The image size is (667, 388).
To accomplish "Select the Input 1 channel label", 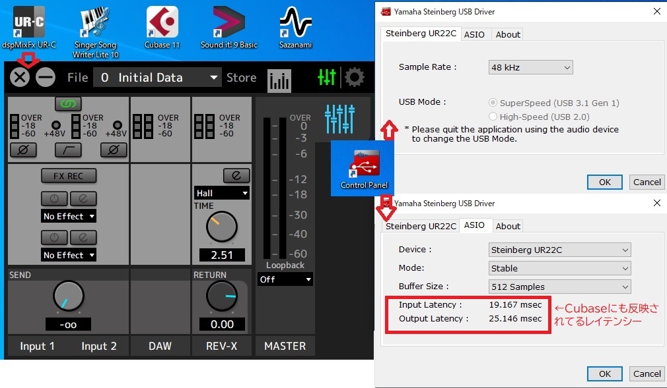I will 38,346.
